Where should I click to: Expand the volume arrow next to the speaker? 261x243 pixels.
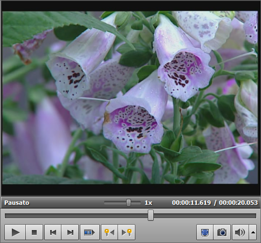tap(253, 232)
